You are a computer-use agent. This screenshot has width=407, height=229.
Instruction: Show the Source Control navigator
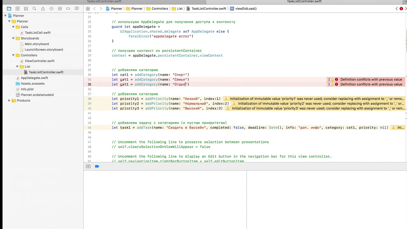point(17,9)
